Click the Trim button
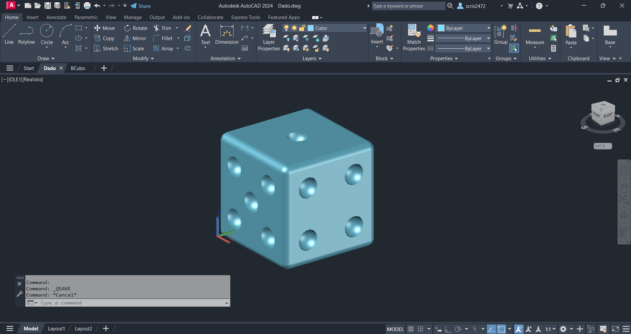The height and width of the screenshot is (334, 631). pyautogui.click(x=163, y=28)
